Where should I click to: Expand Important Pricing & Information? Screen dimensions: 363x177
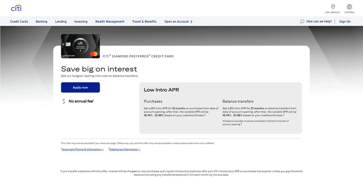[x=82, y=149]
